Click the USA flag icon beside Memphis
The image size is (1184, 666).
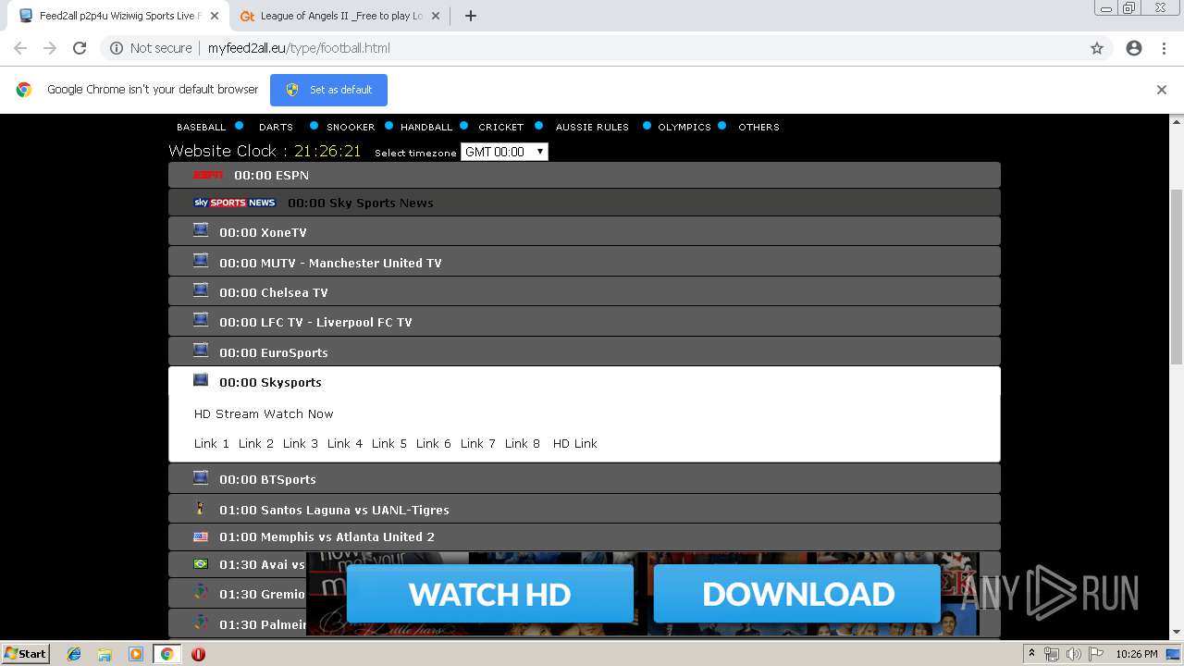pos(201,536)
